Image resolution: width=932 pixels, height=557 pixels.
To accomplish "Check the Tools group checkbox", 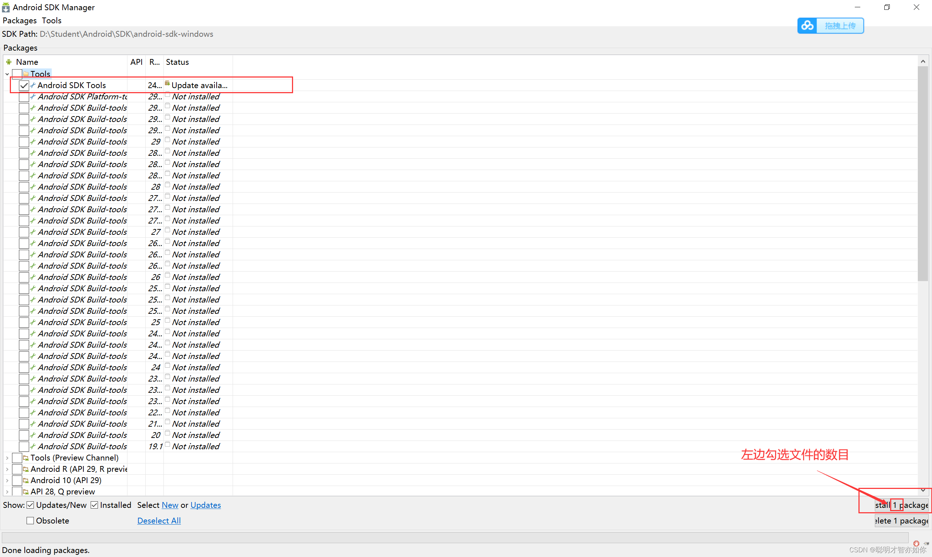I will [17, 74].
